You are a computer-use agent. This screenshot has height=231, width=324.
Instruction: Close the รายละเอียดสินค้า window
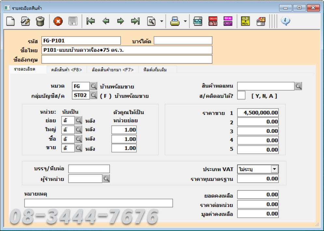(x=313, y=8)
